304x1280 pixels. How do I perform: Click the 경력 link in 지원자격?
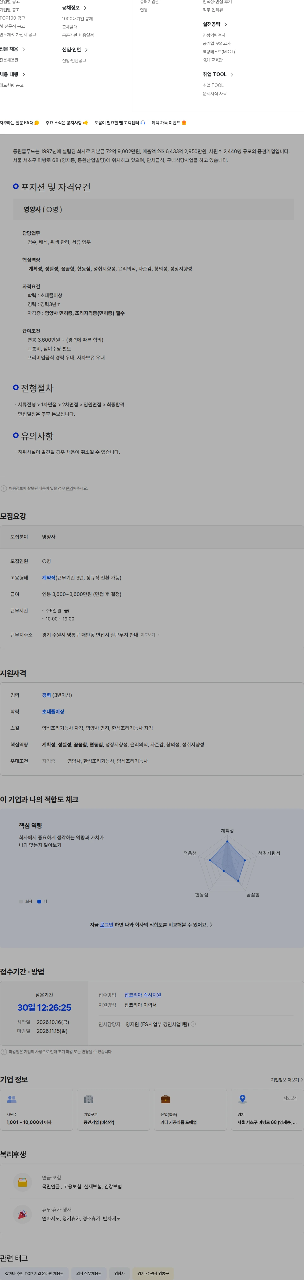click(x=46, y=695)
